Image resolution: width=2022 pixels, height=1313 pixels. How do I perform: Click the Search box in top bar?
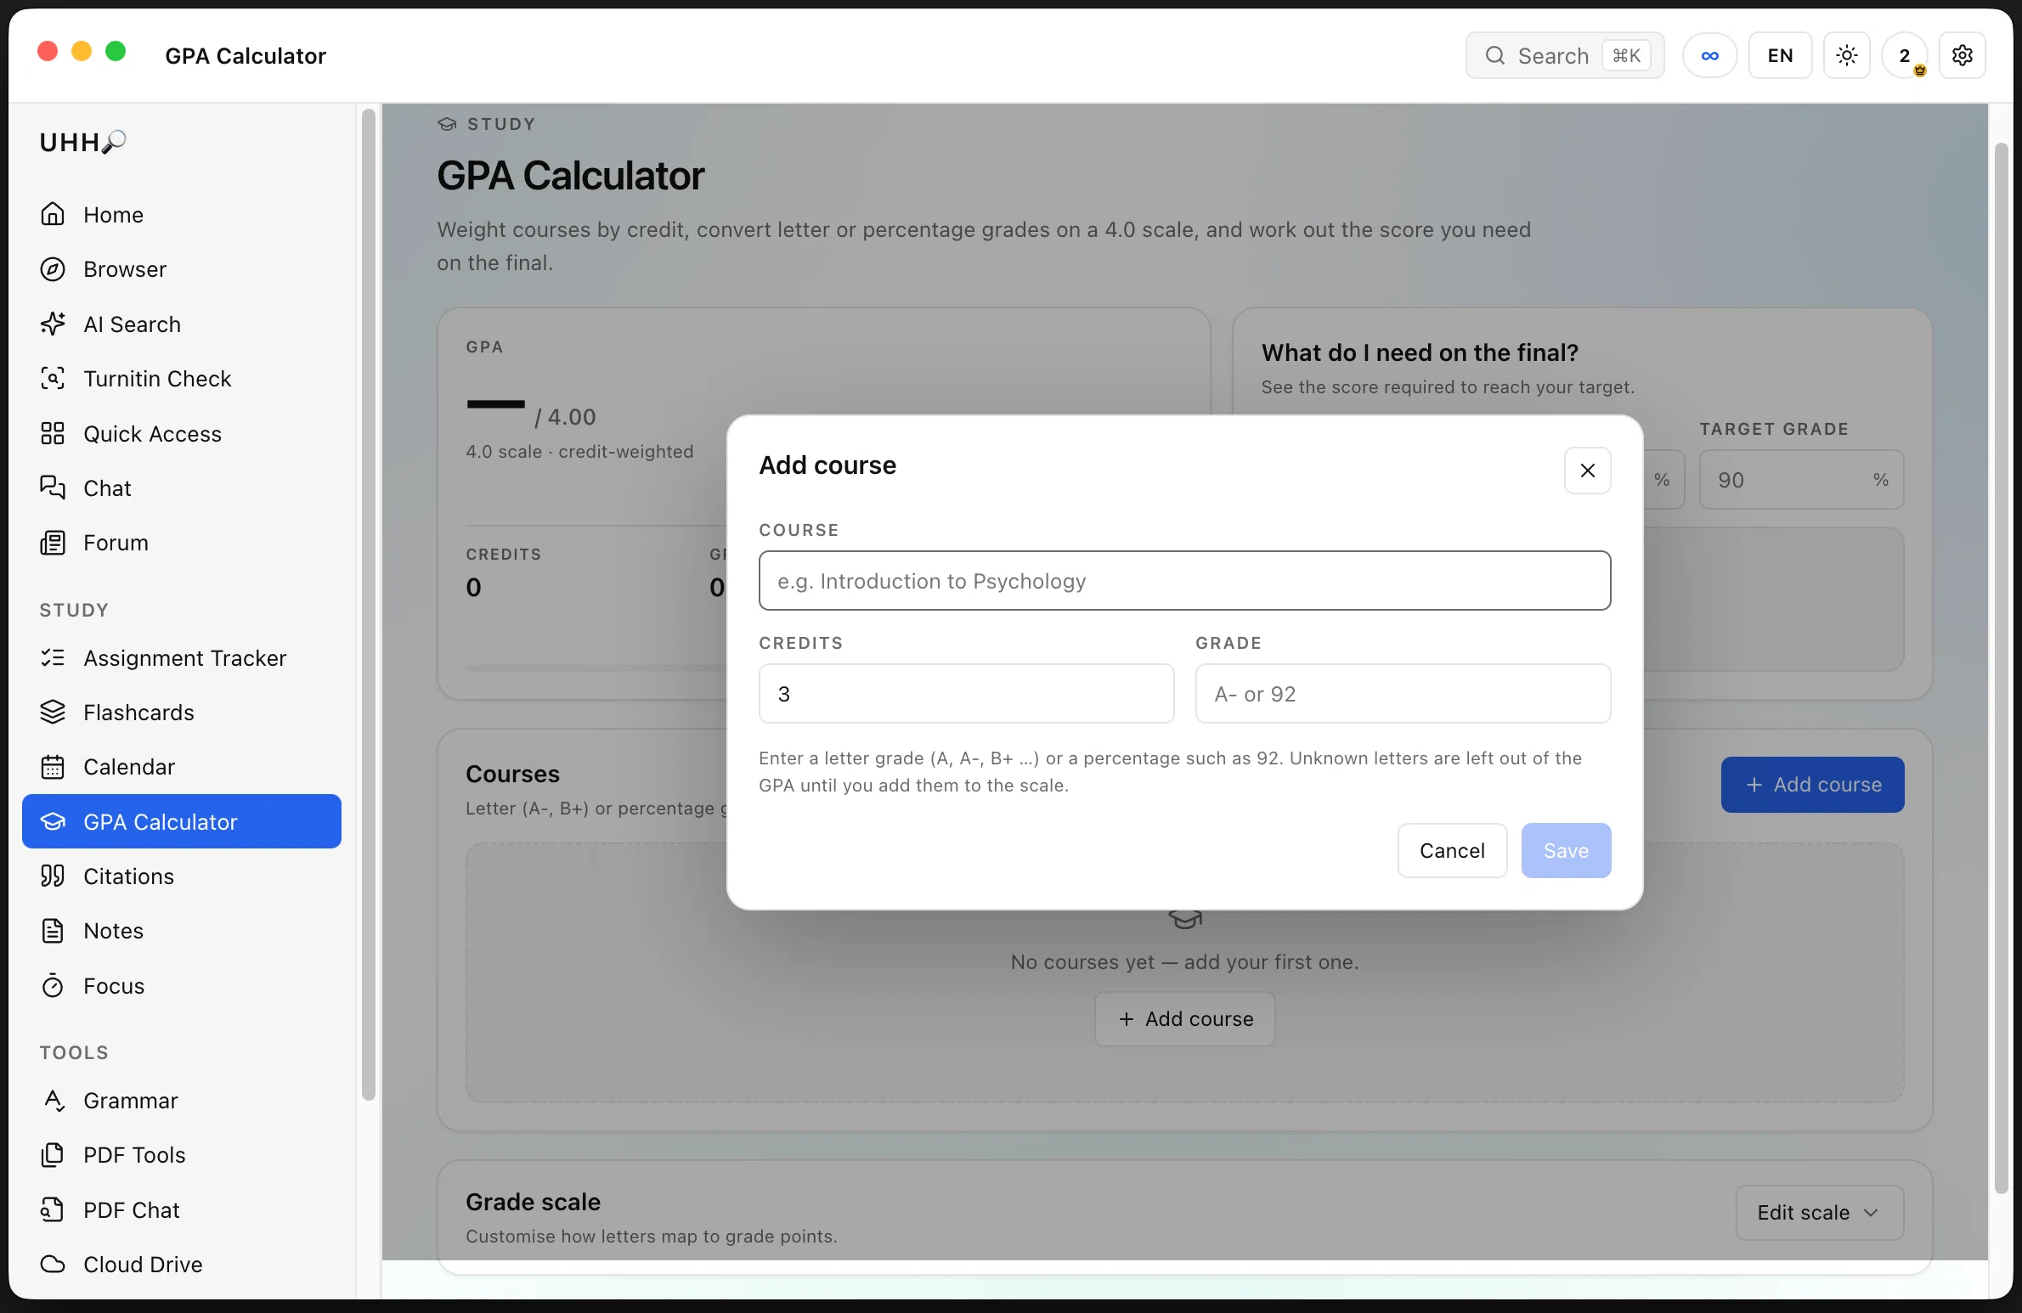pyautogui.click(x=1565, y=55)
